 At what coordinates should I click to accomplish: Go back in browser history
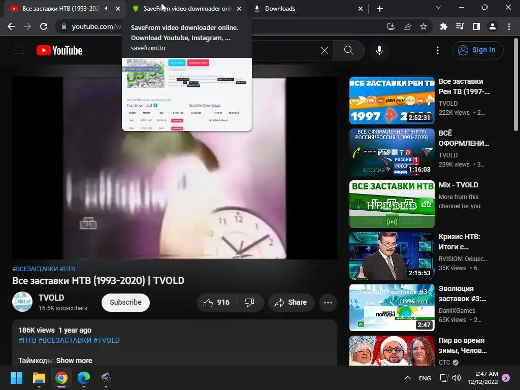[x=11, y=26]
